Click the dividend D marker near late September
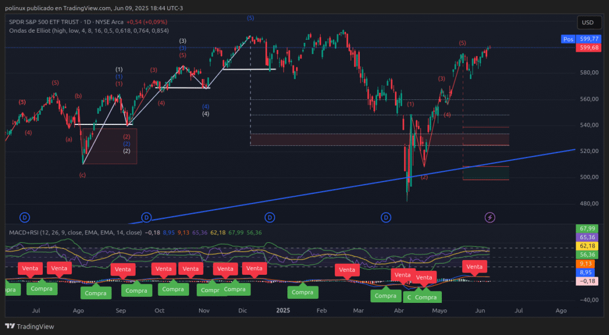 [146, 218]
